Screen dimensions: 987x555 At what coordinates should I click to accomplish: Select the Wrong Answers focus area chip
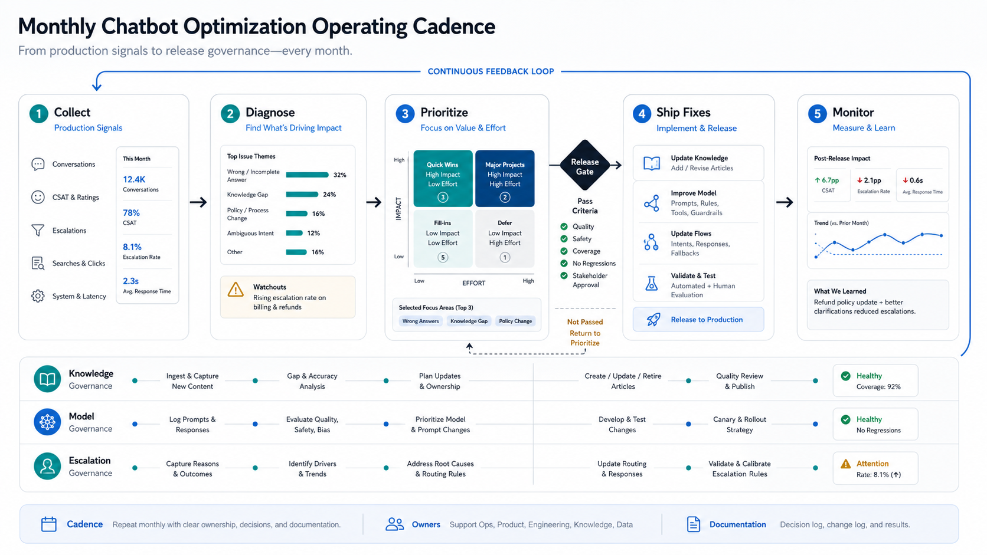[x=420, y=321]
